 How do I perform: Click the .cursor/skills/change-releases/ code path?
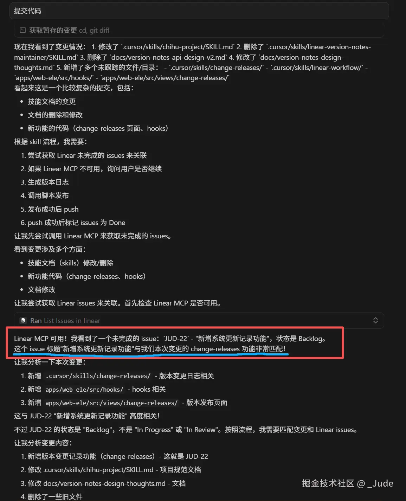(98, 376)
